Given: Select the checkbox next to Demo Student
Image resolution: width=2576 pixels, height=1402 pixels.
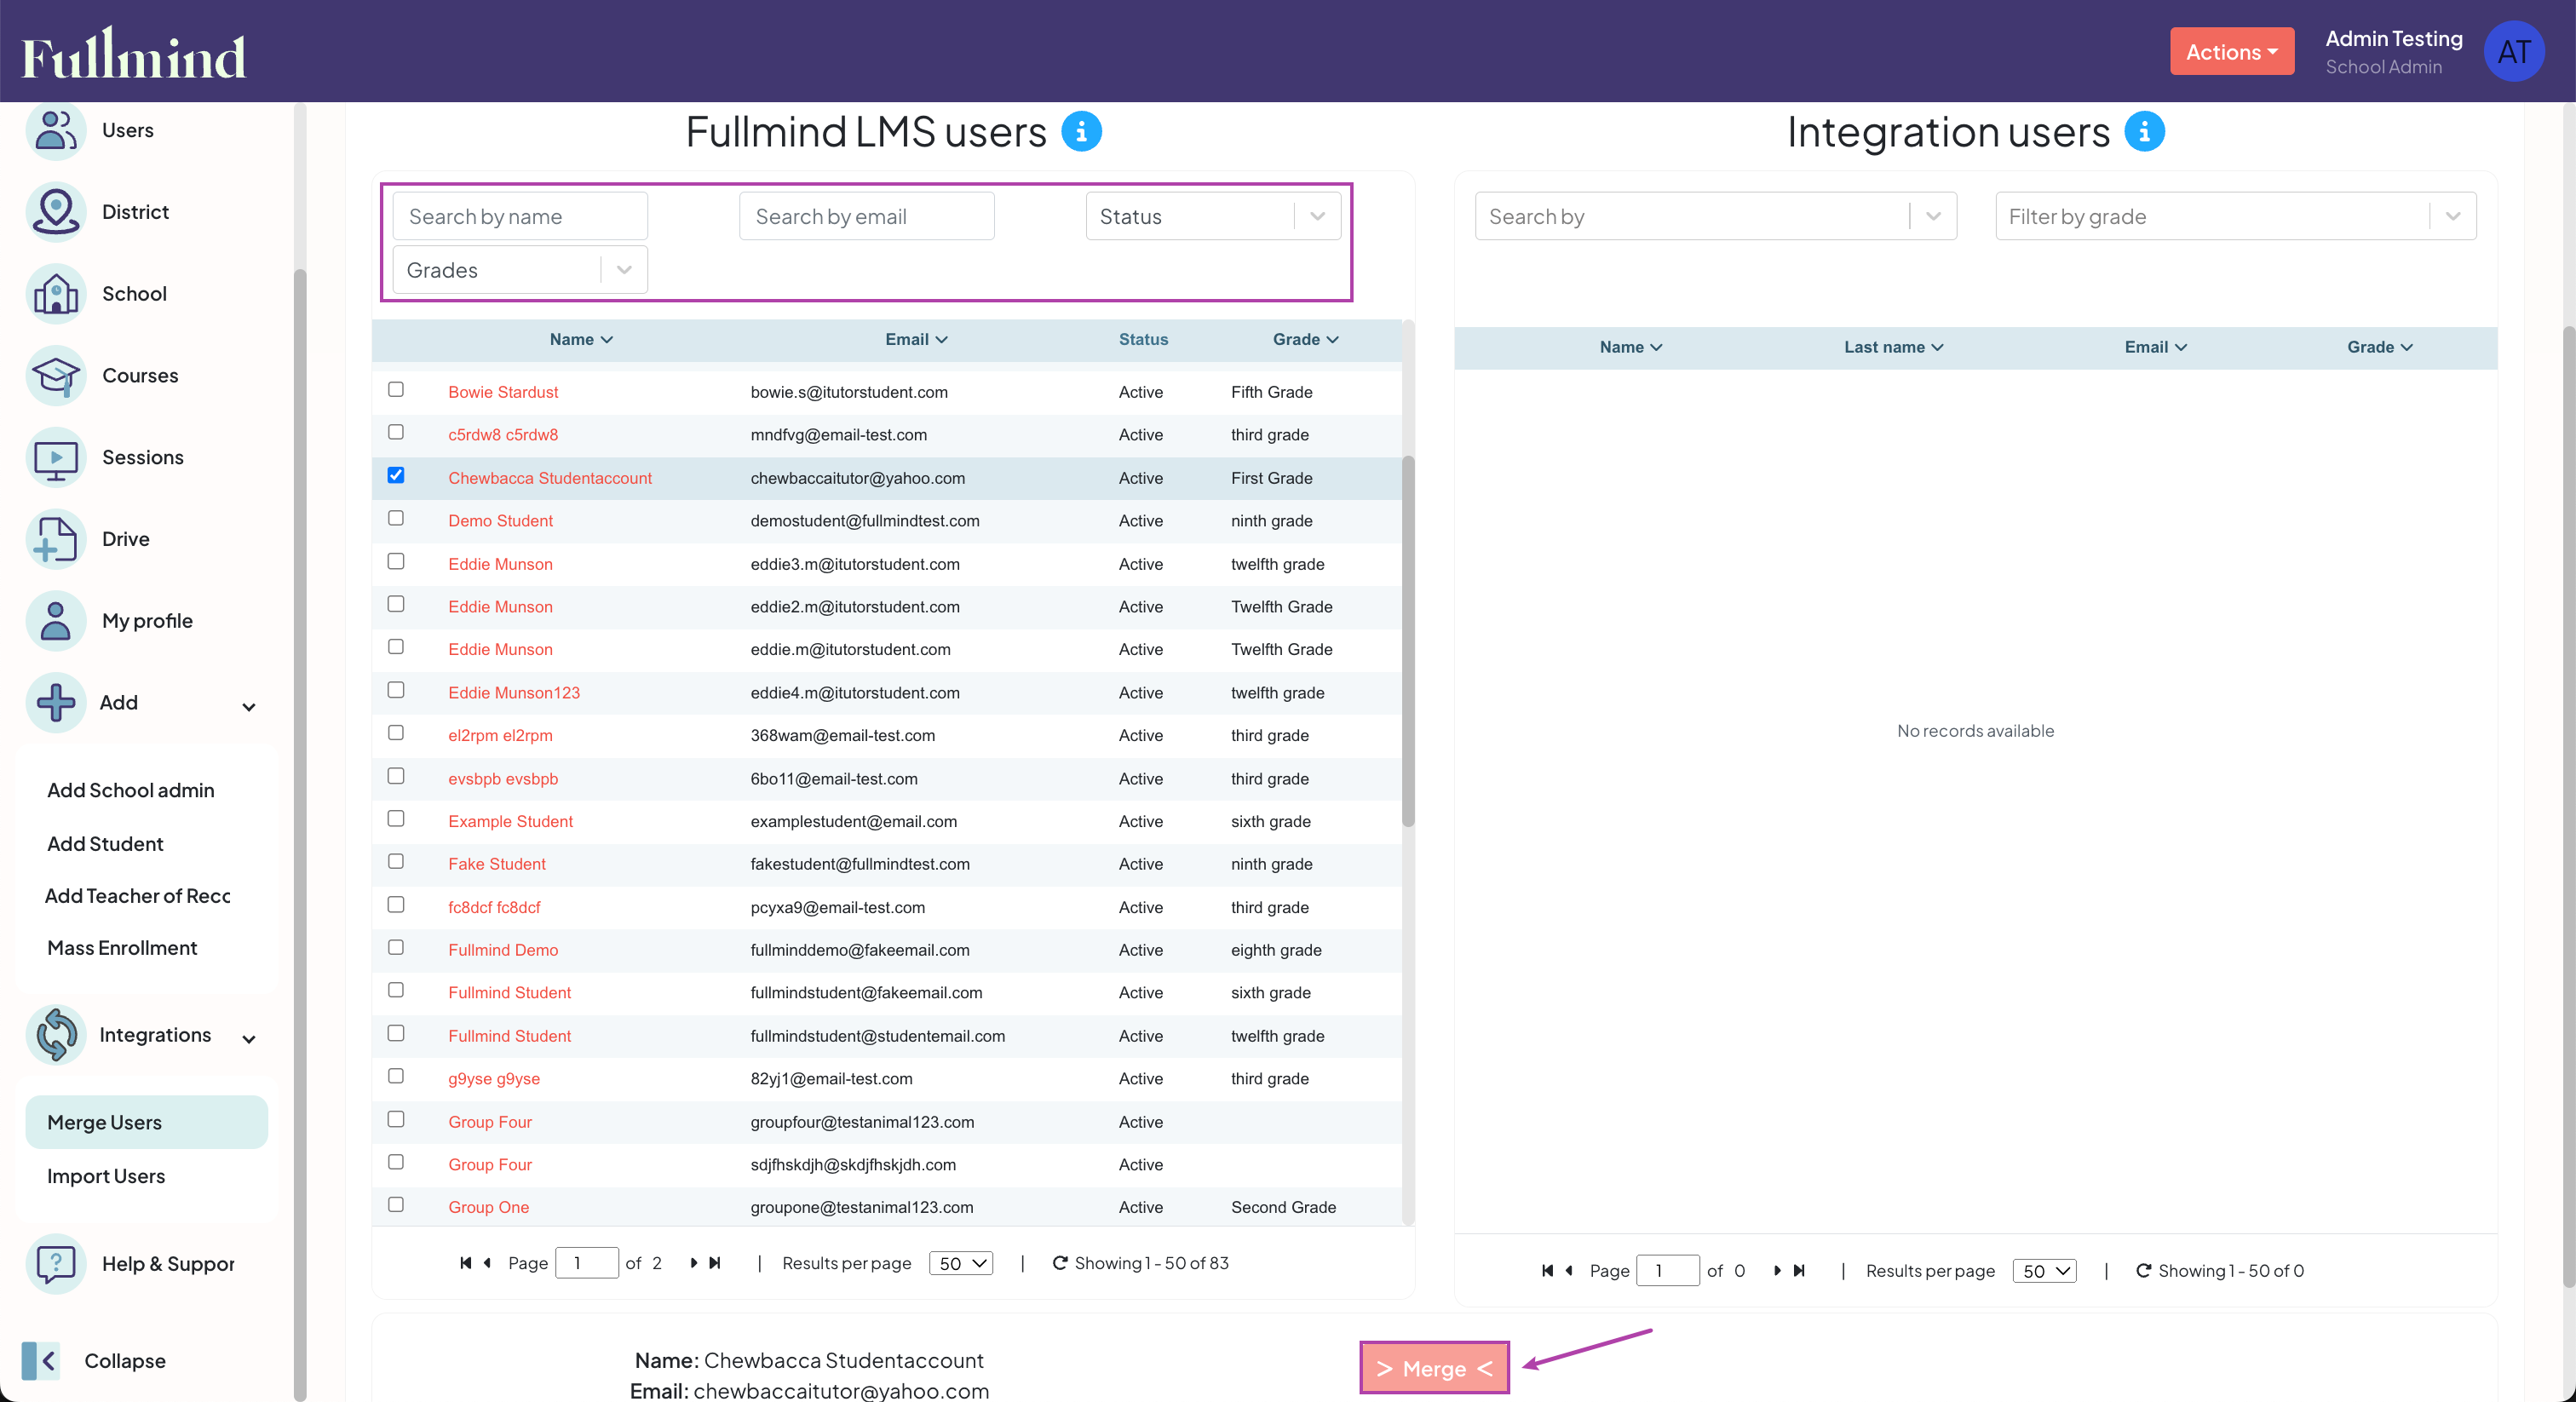Looking at the screenshot, I should 396,518.
